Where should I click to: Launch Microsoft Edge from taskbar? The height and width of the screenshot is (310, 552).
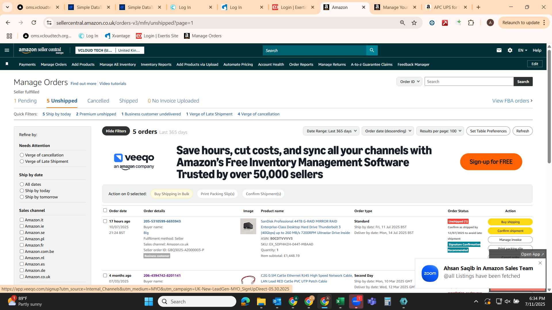pos(245,301)
